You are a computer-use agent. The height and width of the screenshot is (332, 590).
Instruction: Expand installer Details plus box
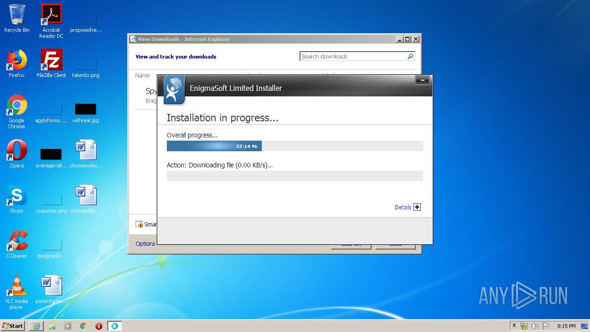(417, 207)
